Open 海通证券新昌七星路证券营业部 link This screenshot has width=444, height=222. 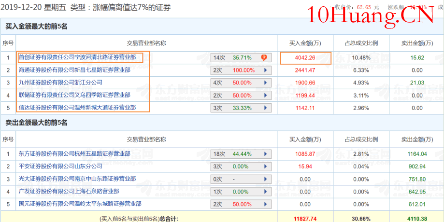click(74, 70)
